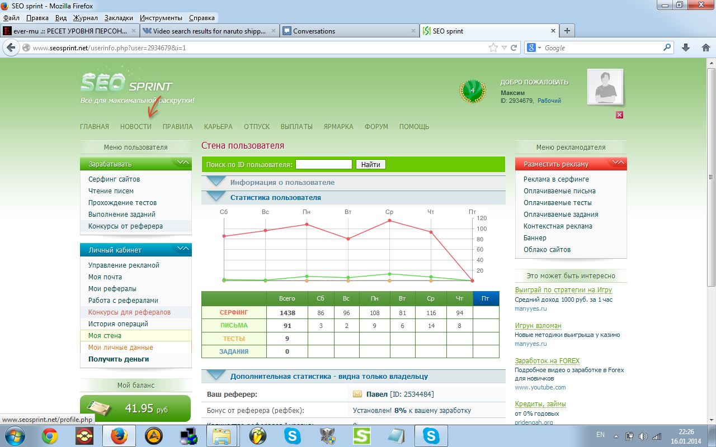
Task: Click the network signal tray icon
Action: coord(657,436)
